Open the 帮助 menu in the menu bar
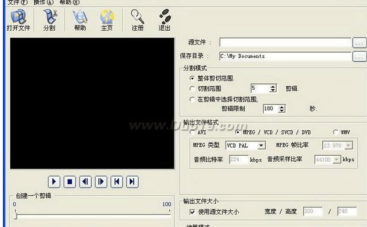 [70, 2]
